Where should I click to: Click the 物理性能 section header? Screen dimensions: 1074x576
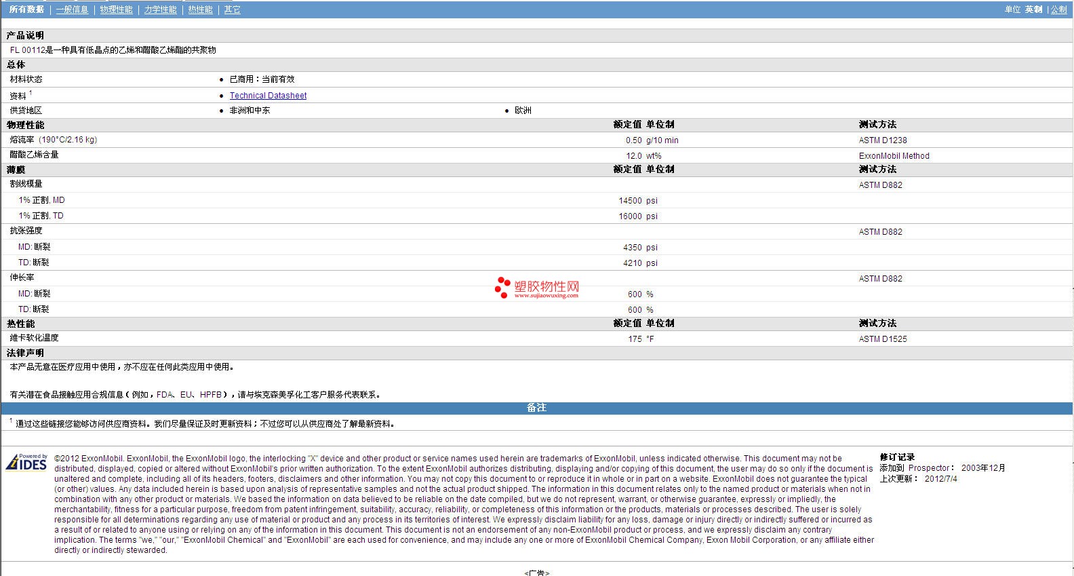point(25,125)
